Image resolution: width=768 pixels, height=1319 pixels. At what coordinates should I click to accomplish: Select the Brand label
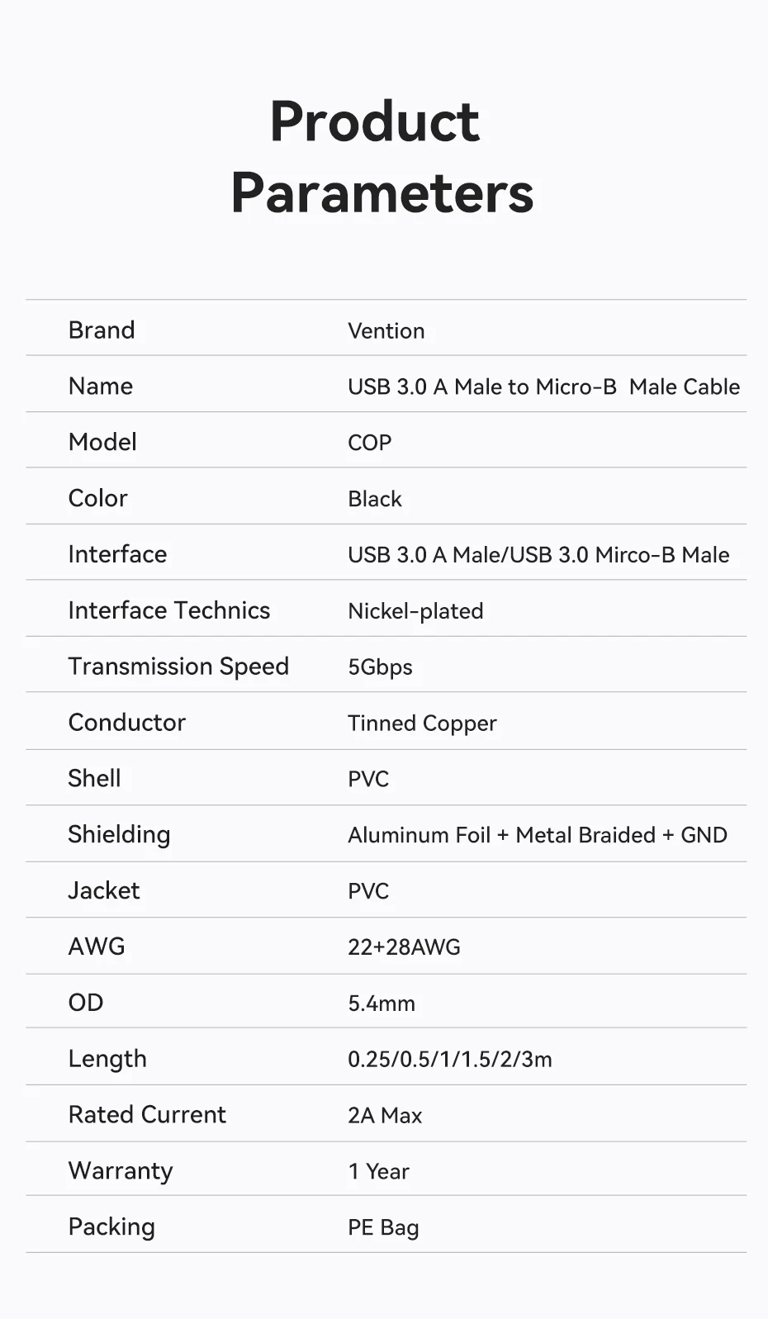[x=102, y=330]
